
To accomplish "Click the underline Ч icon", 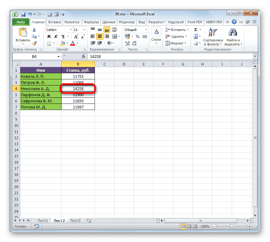I will (x=63, y=36).
